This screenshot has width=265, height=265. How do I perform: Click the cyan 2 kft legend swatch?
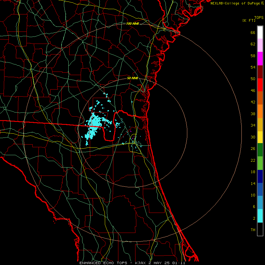pos(260,216)
